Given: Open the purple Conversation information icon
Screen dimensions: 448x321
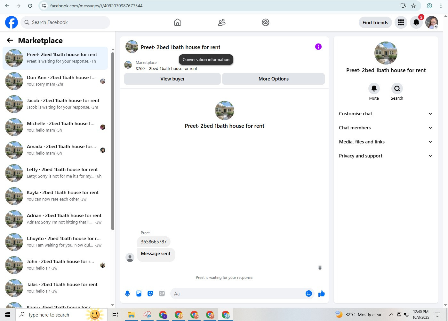Looking at the screenshot, I should click(x=318, y=47).
